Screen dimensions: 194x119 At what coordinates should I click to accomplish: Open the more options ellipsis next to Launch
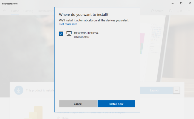pos(176,90)
